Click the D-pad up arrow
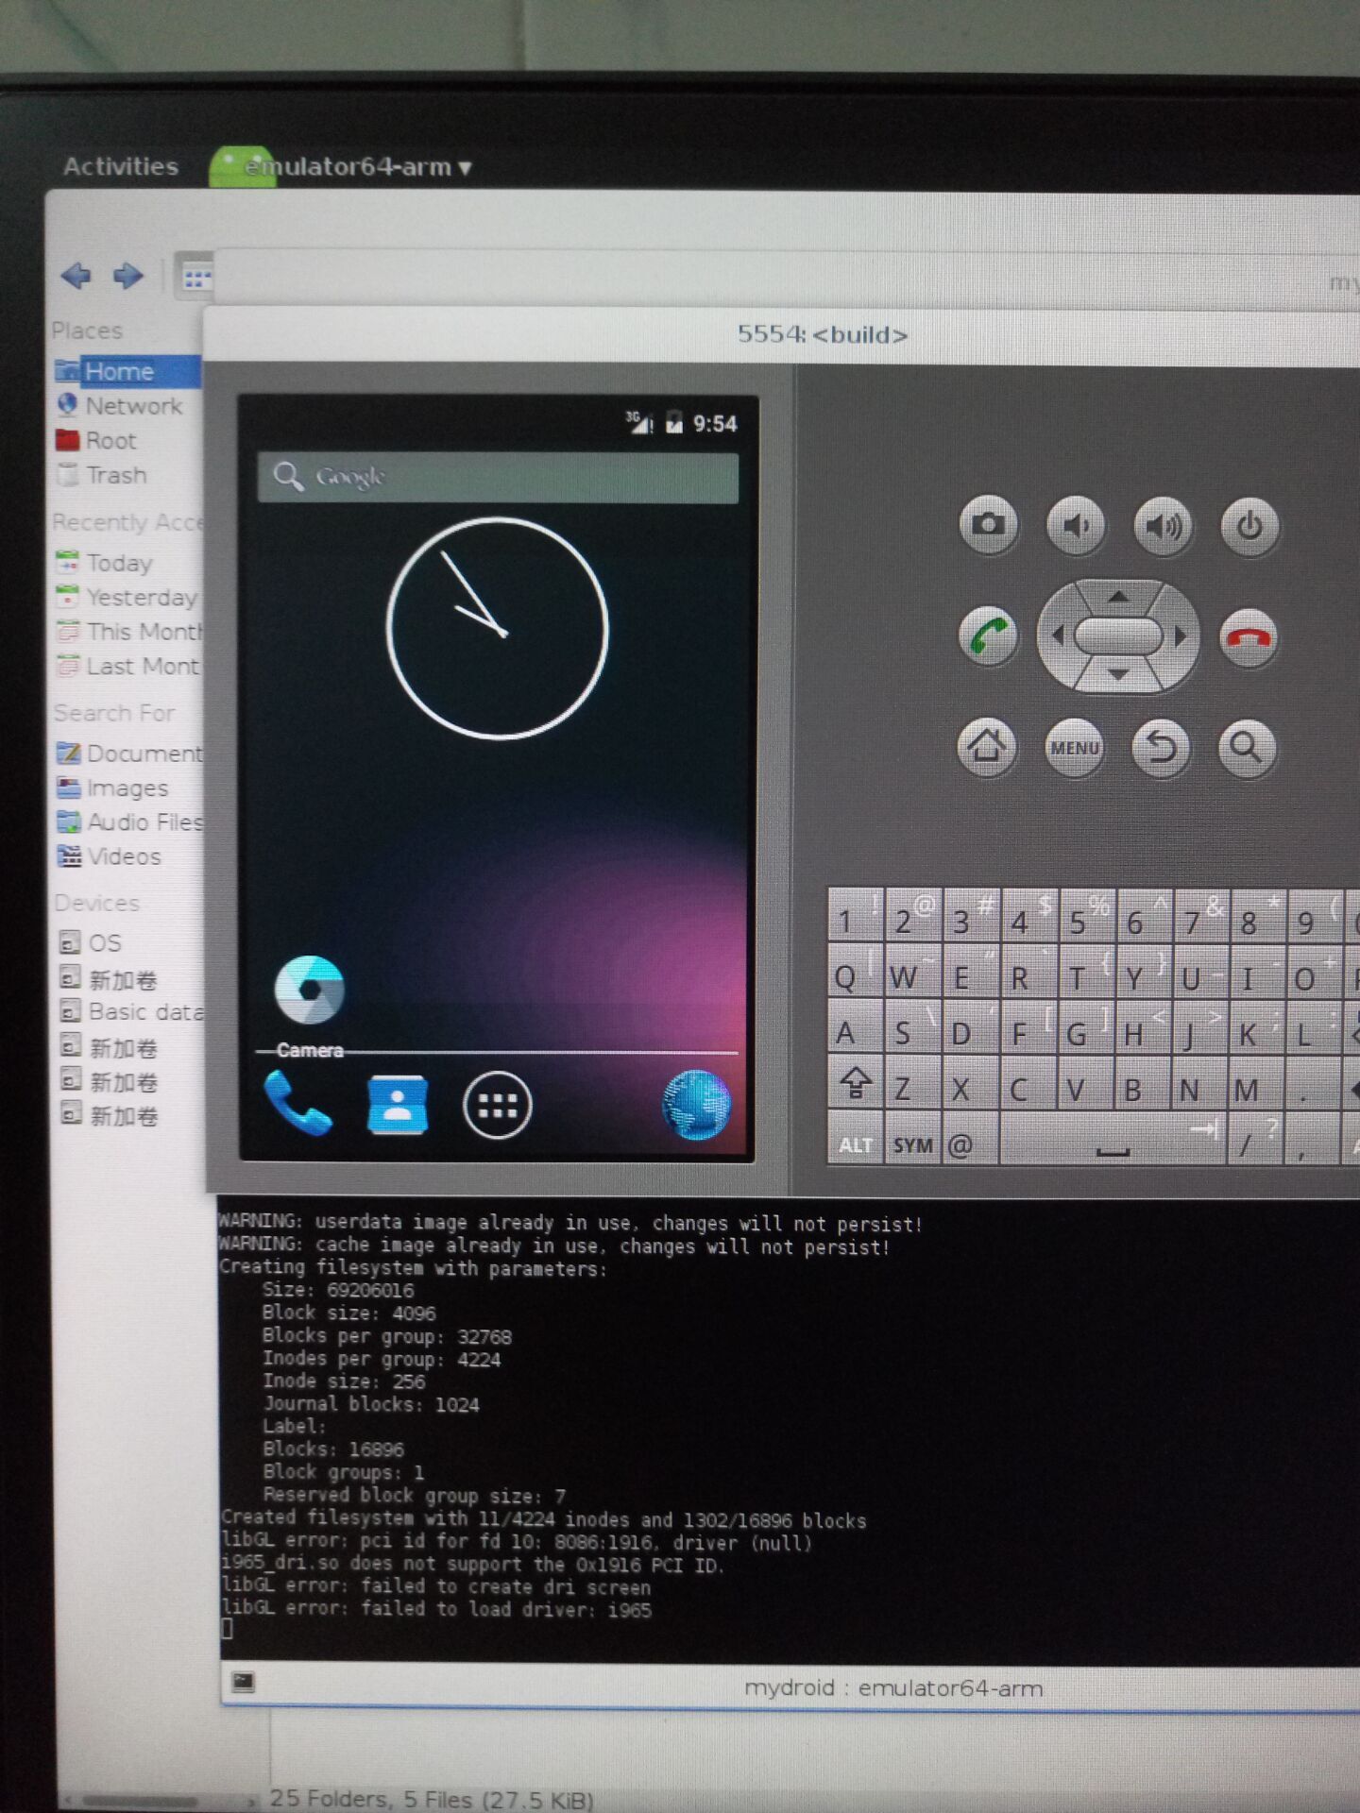Image resolution: width=1360 pixels, height=1813 pixels. point(1118,597)
